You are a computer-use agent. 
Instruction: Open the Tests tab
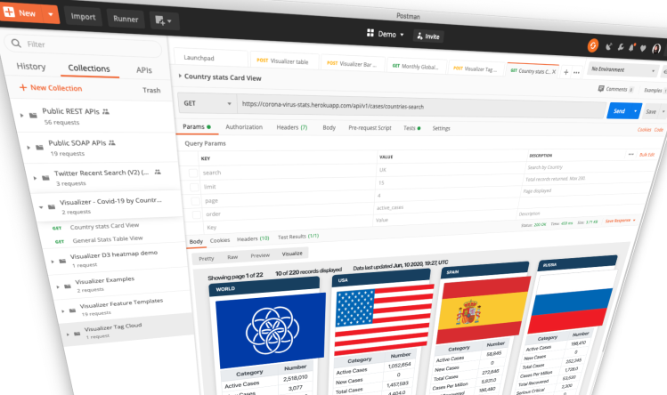411,128
